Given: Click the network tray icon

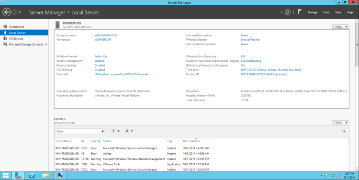Looking at the screenshot, I should coord(333,176).
